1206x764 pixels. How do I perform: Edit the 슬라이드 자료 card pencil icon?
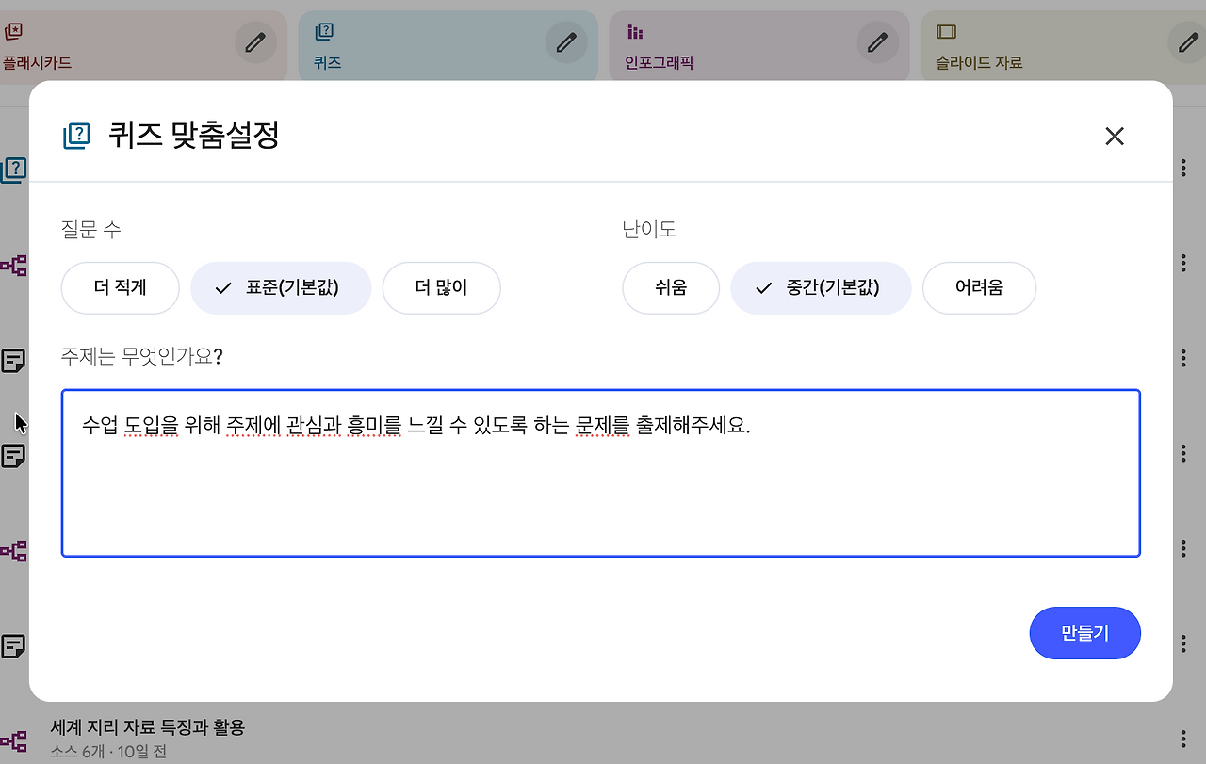click(1188, 42)
